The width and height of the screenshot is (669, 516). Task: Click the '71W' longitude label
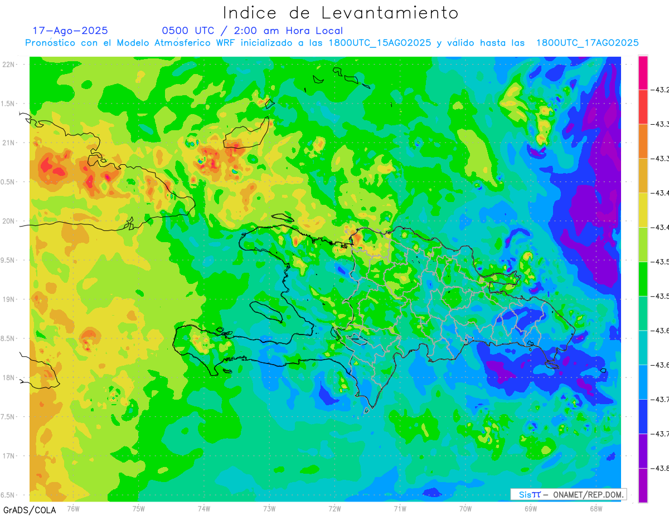pos(400,508)
